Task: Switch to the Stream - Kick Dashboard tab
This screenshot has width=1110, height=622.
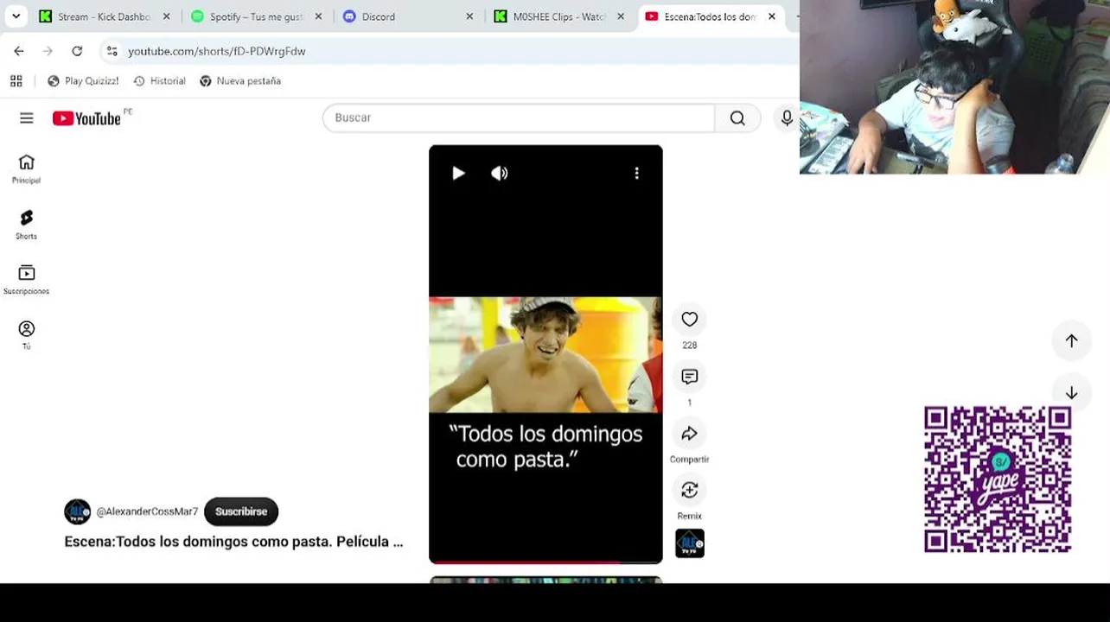Action: (x=105, y=16)
